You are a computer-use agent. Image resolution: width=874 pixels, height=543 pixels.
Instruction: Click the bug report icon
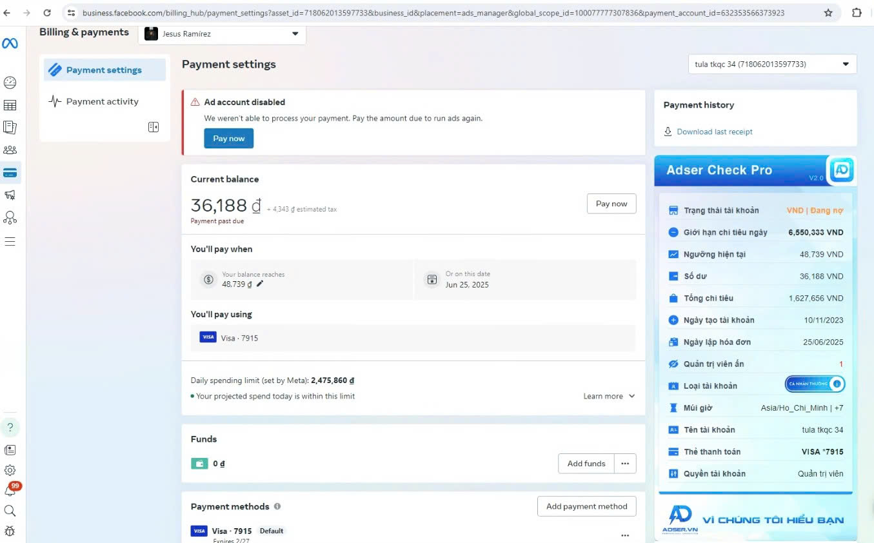(x=10, y=531)
